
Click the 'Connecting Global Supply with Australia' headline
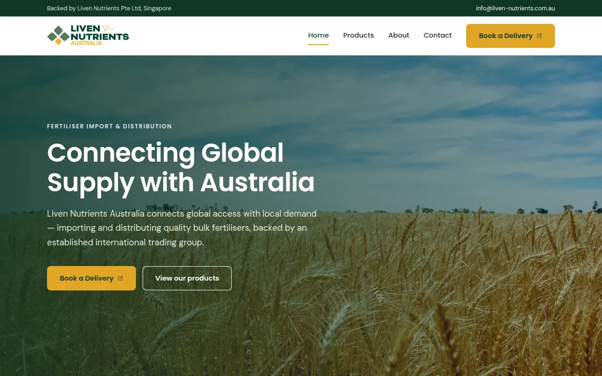click(x=181, y=167)
